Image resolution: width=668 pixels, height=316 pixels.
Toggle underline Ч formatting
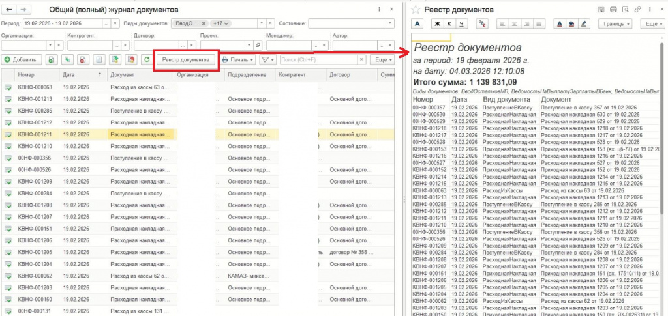[462, 24]
